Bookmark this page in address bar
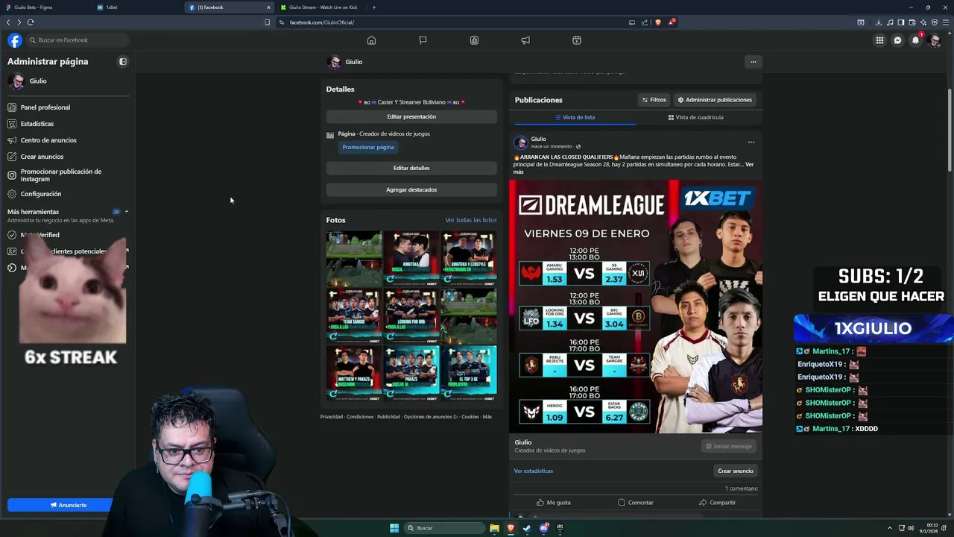Image resolution: width=954 pixels, height=537 pixels. tap(267, 22)
